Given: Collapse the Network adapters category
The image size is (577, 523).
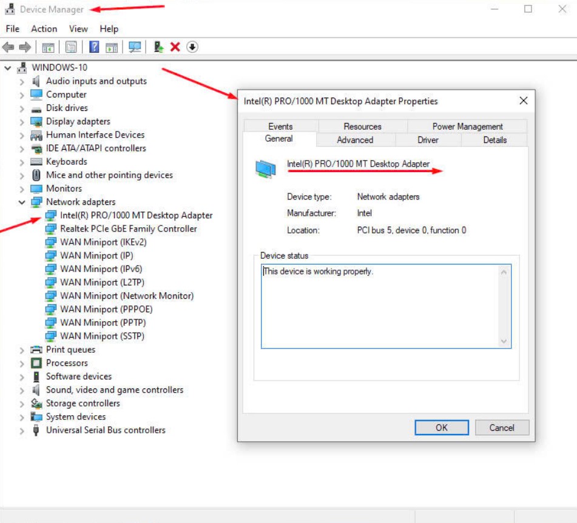Looking at the screenshot, I should (x=22, y=202).
